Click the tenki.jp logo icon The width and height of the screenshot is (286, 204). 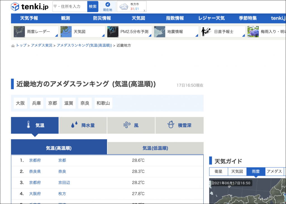[15, 7]
